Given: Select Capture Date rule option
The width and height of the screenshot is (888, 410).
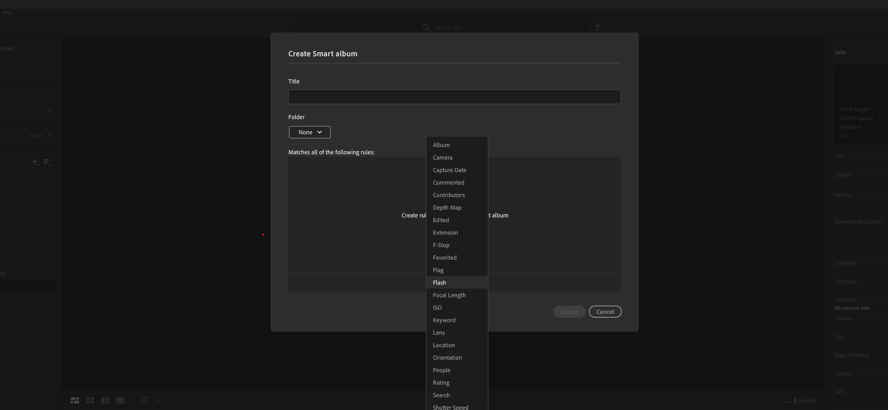Looking at the screenshot, I should point(449,170).
